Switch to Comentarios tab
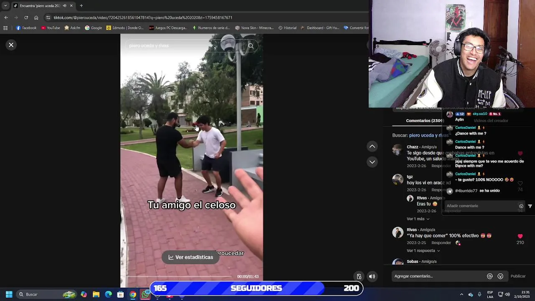The image size is (535, 301). 425,120
